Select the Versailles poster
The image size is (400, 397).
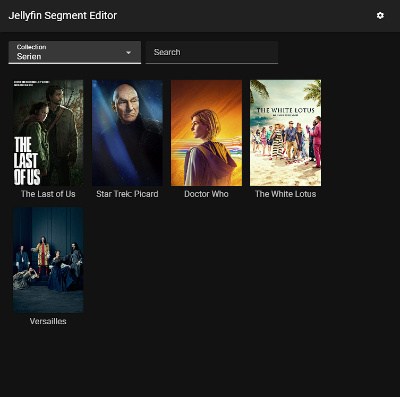[x=48, y=260]
